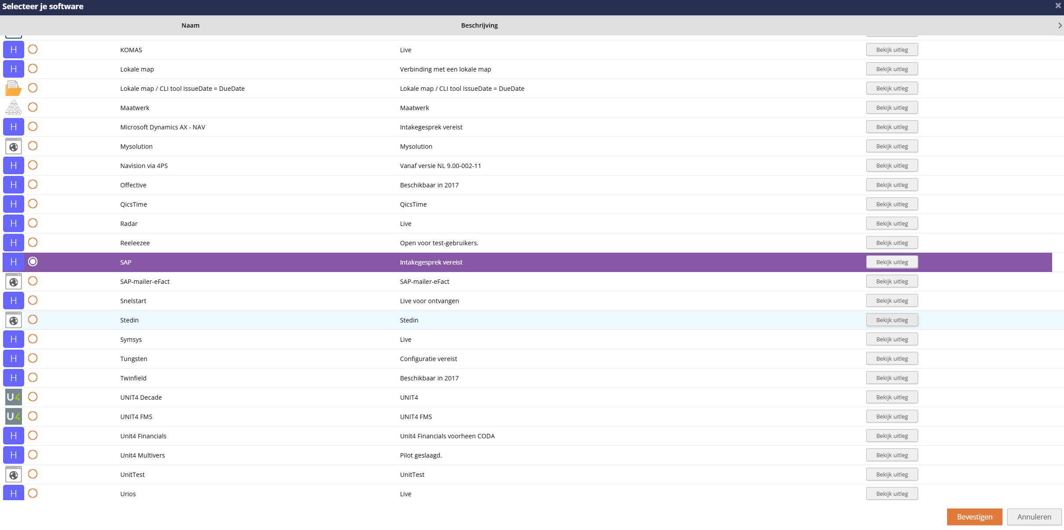Click the folder icon for Lokale map / CLI tool
1064x530 pixels.
click(x=14, y=88)
